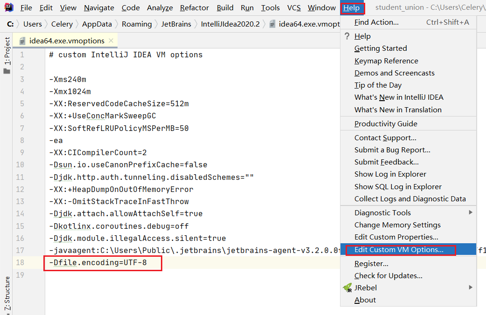Open Keymap Reference from Help menu

point(408,61)
